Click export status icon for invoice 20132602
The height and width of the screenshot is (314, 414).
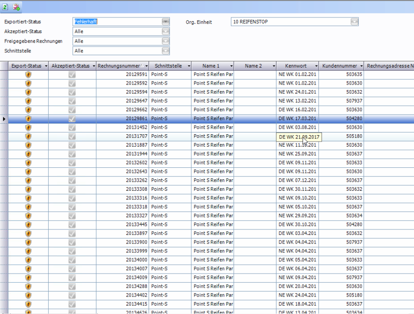(x=28, y=163)
